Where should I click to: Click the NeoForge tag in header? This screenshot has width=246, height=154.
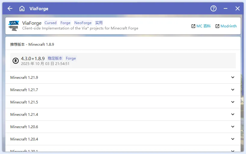pyautogui.click(x=83, y=23)
